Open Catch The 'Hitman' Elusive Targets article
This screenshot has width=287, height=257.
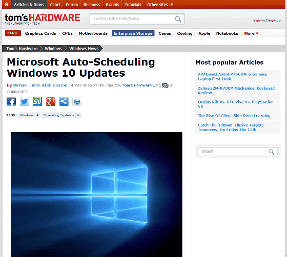click(231, 127)
